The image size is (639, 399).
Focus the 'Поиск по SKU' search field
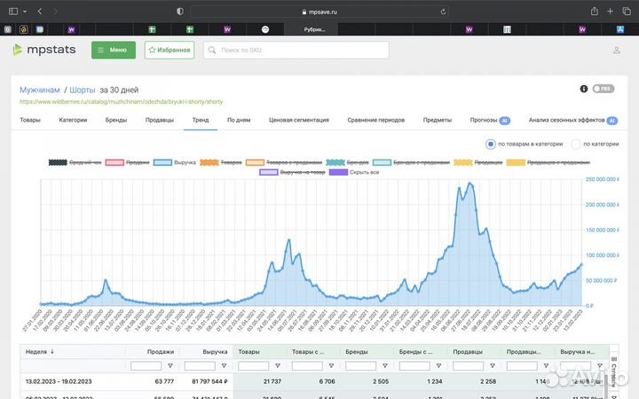point(296,50)
